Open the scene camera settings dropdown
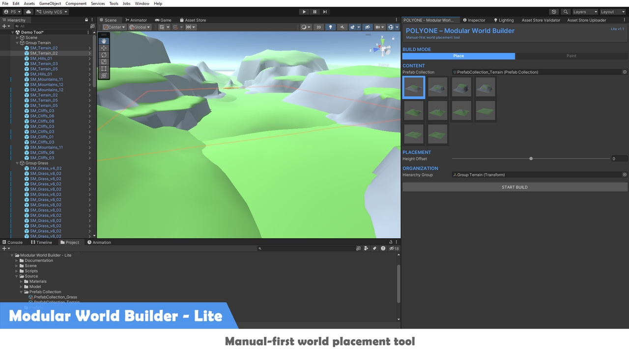629x353 pixels. point(379,27)
